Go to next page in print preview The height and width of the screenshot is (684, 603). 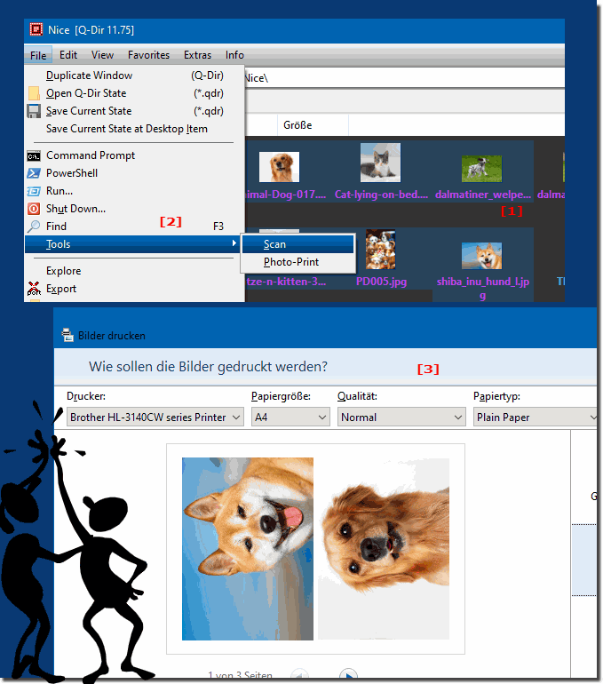coord(348,674)
